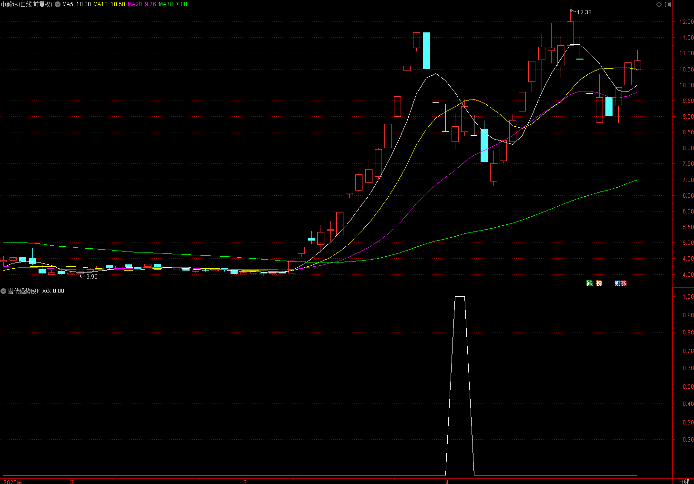Click the flat top of the XG signal spike

tap(460, 296)
